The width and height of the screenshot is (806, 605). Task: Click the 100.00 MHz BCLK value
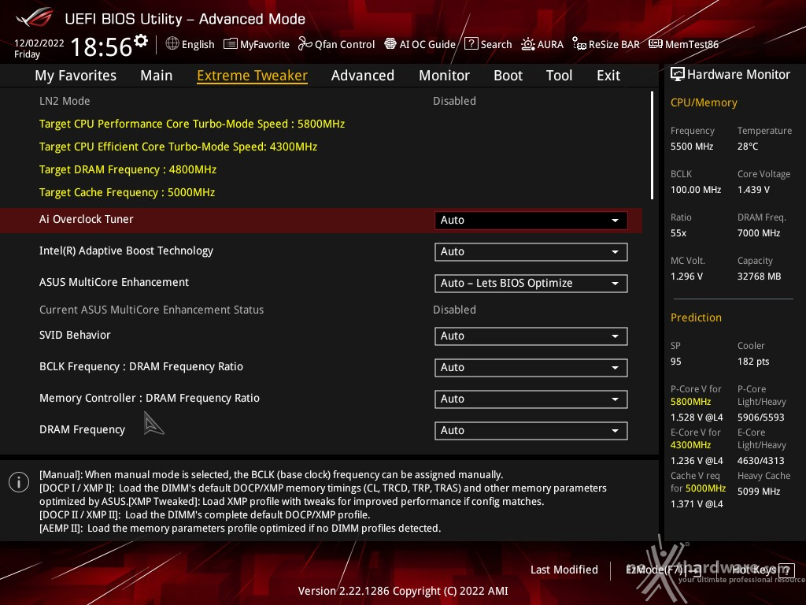[x=696, y=189]
